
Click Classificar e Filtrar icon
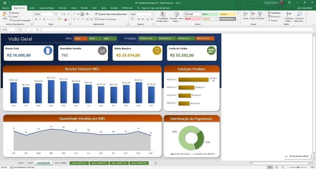(289, 14)
